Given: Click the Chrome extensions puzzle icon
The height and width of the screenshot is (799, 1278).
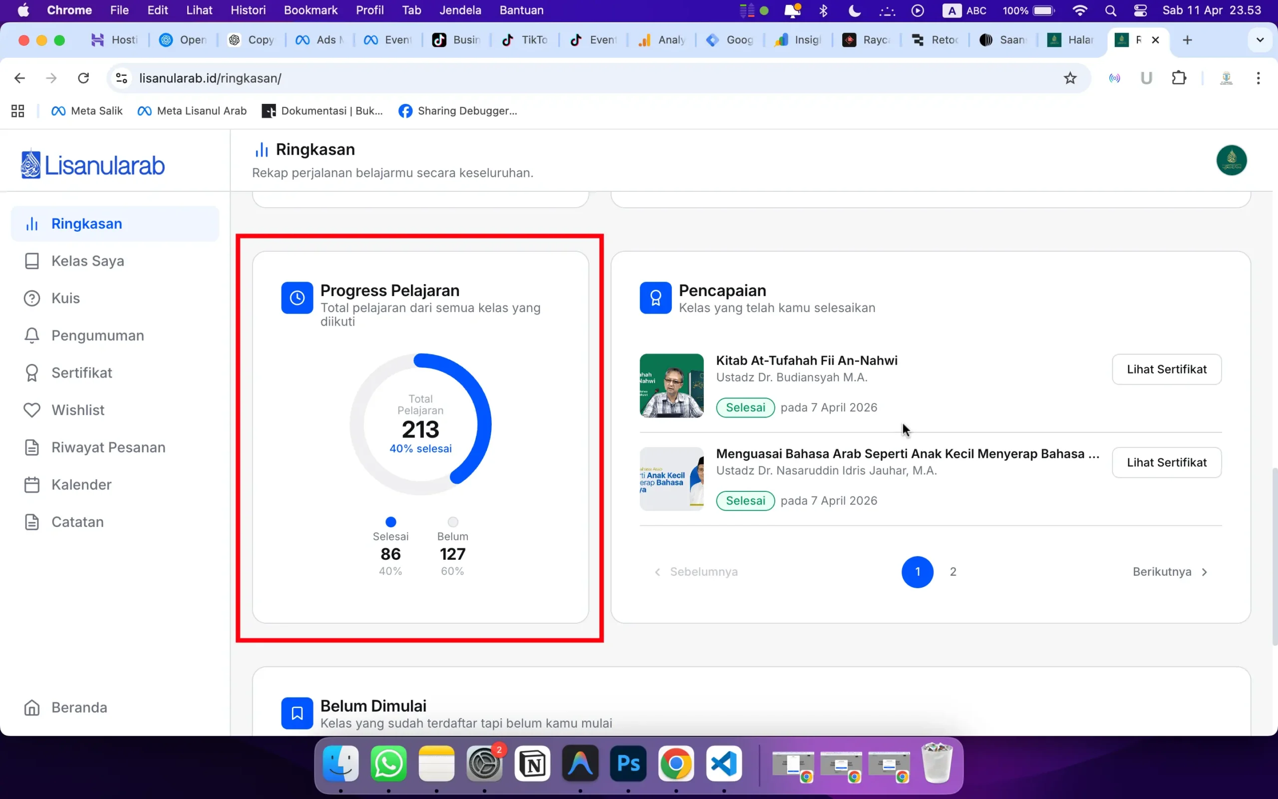Looking at the screenshot, I should [1179, 78].
